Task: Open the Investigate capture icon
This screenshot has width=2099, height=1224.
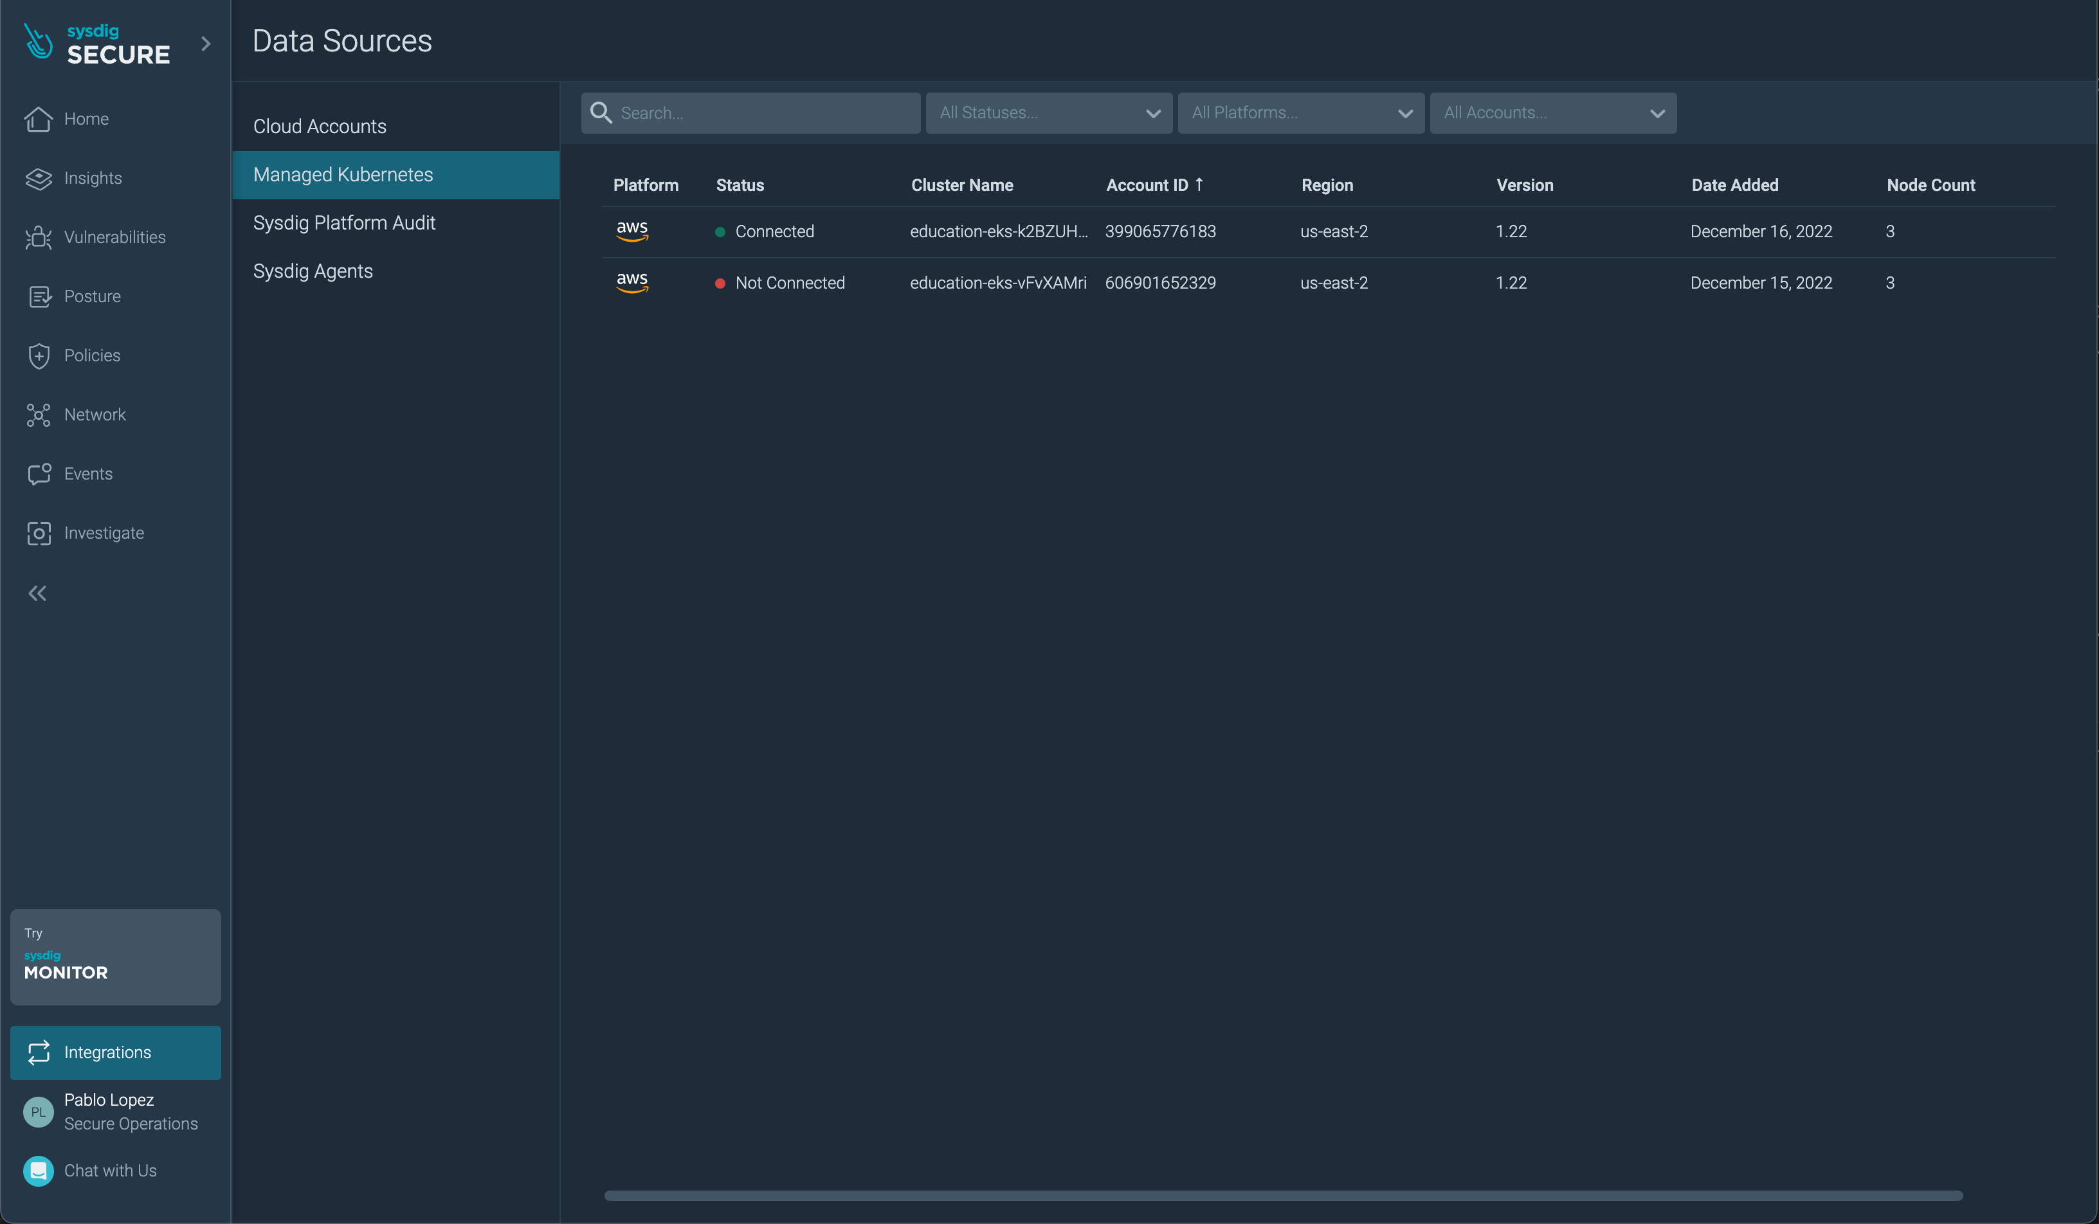Action: click(x=39, y=533)
